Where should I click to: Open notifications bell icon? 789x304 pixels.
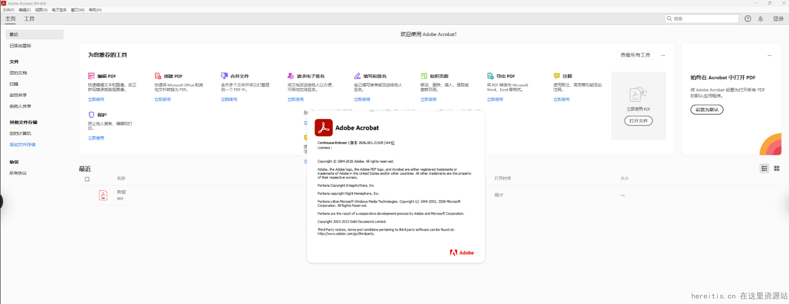click(760, 19)
